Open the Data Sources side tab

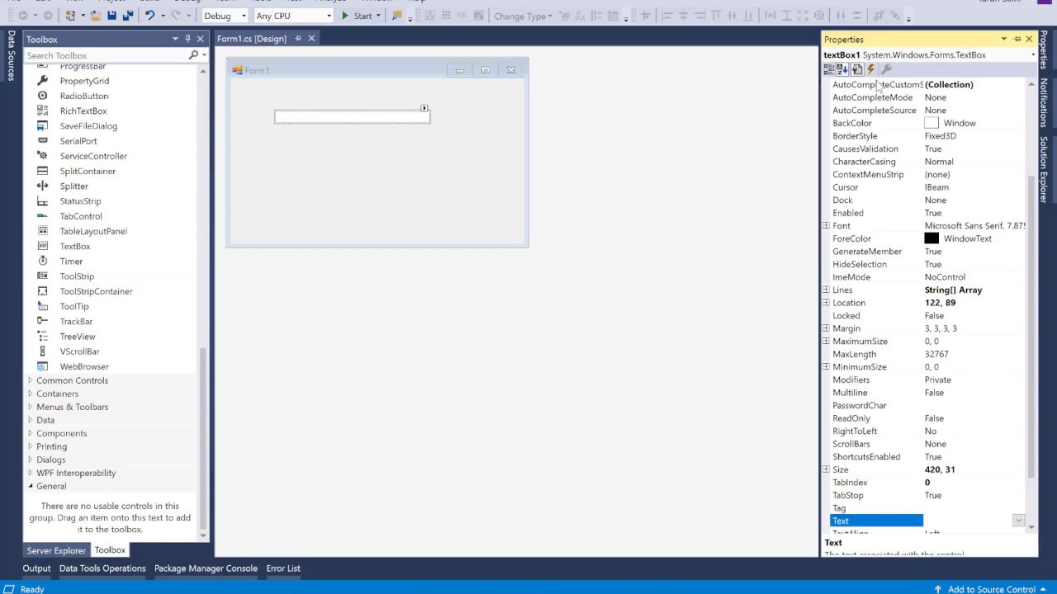click(12, 55)
